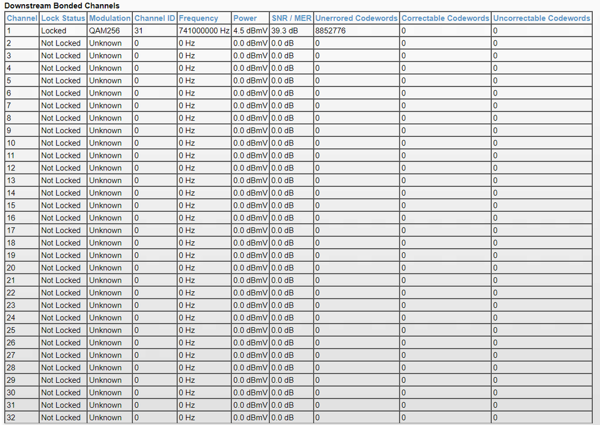Click the Unknown modulation cell for channel 16

click(x=105, y=218)
